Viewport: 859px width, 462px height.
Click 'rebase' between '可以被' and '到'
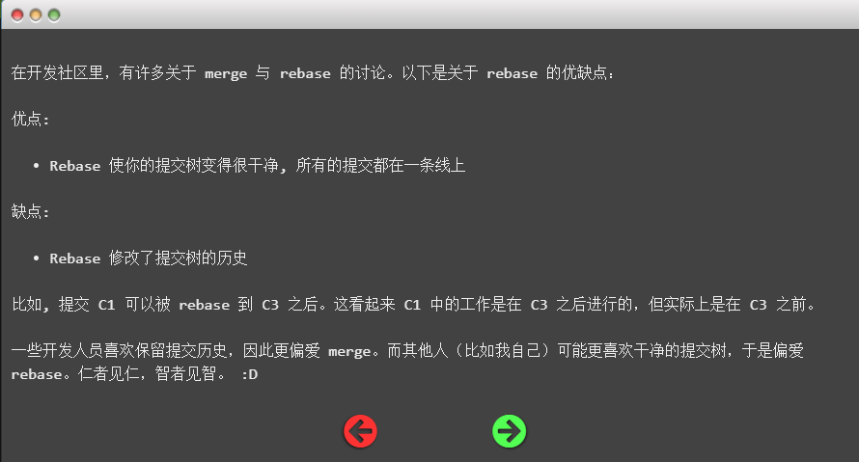coord(204,305)
